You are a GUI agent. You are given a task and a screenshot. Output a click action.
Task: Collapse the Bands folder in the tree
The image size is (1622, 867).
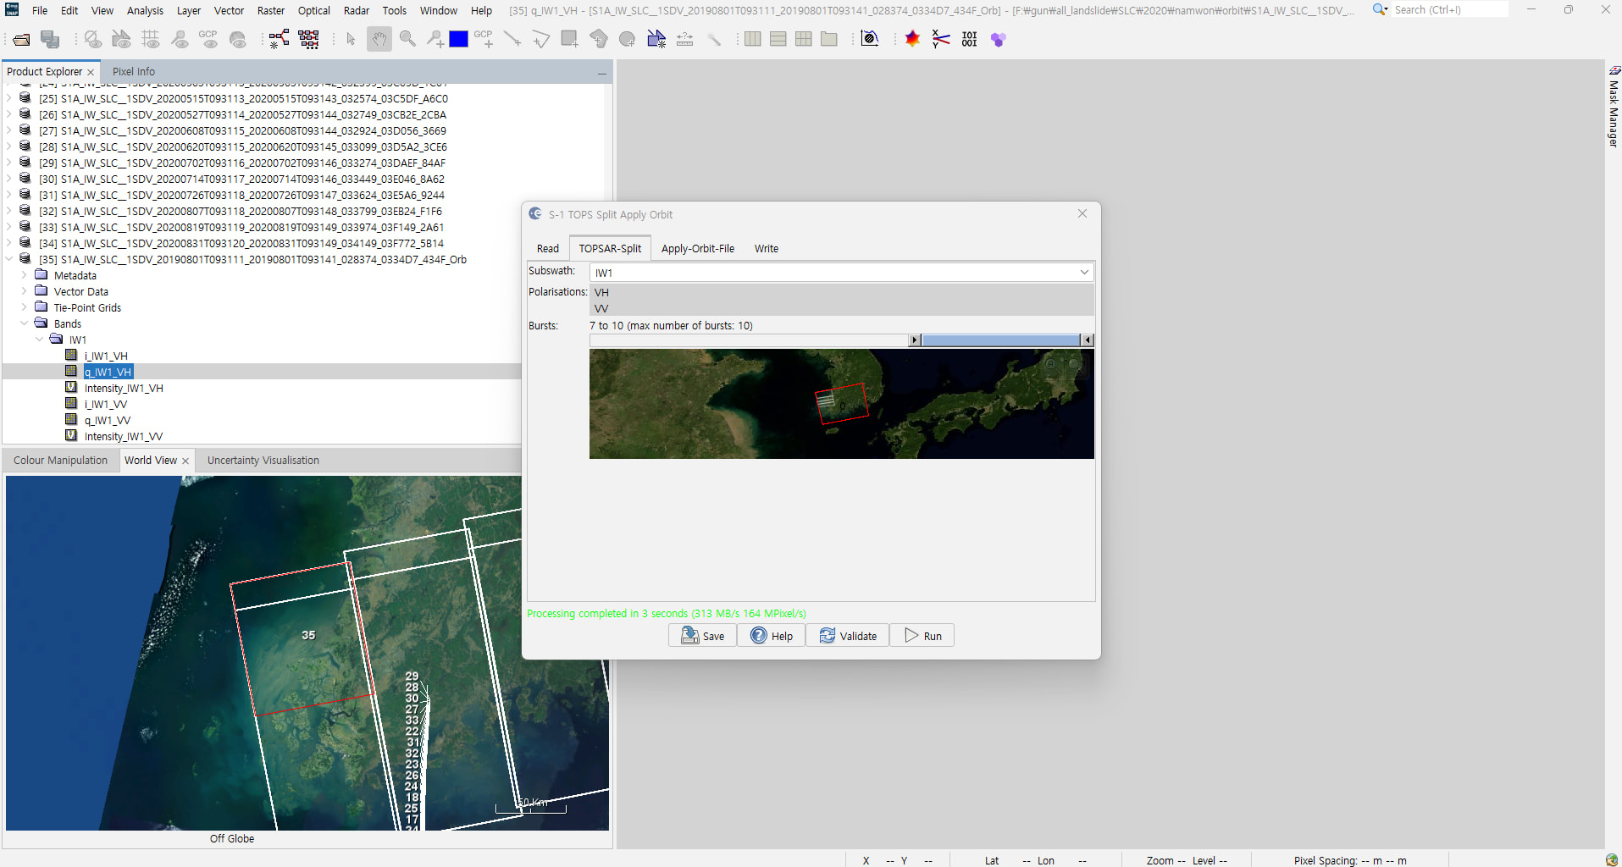[25, 324]
